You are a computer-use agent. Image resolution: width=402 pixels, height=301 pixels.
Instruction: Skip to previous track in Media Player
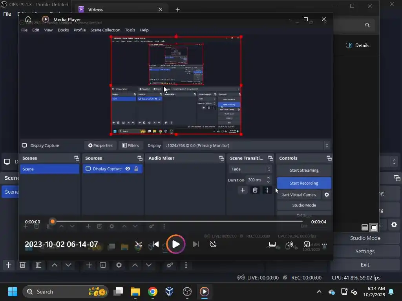click(x=155, y=245)
